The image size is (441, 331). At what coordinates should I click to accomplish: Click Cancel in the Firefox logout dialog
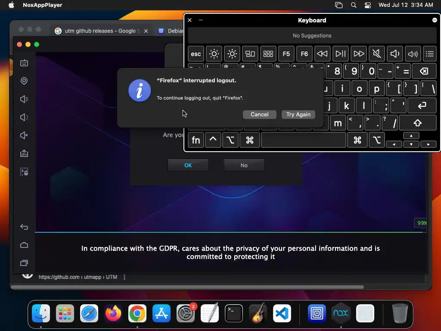click(259, 115)
